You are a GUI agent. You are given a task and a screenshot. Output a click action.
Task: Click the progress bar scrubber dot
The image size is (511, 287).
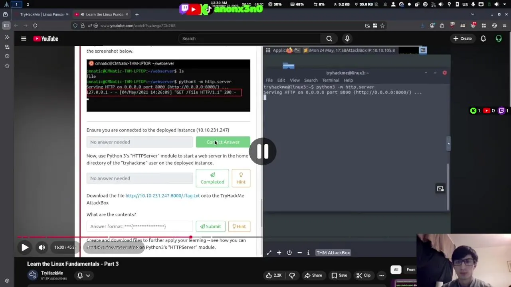(191, 238)
